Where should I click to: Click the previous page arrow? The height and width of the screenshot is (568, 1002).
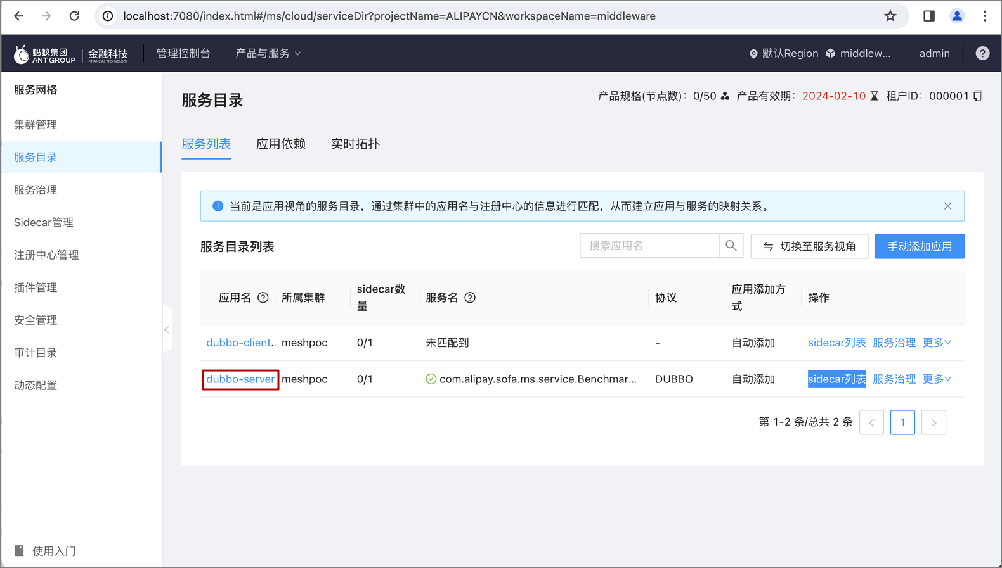(x=871, y=422)
